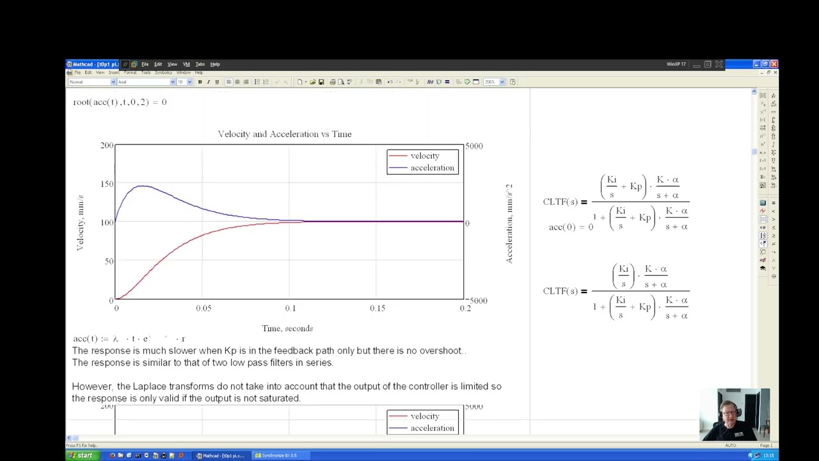
Task: Insert the greater-than operator from Boolean palette
Action: (774, 219)
